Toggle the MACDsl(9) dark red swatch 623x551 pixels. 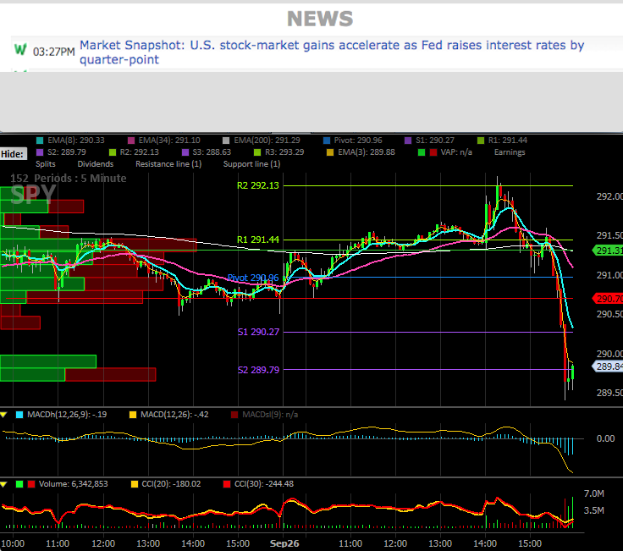(234, 415)
